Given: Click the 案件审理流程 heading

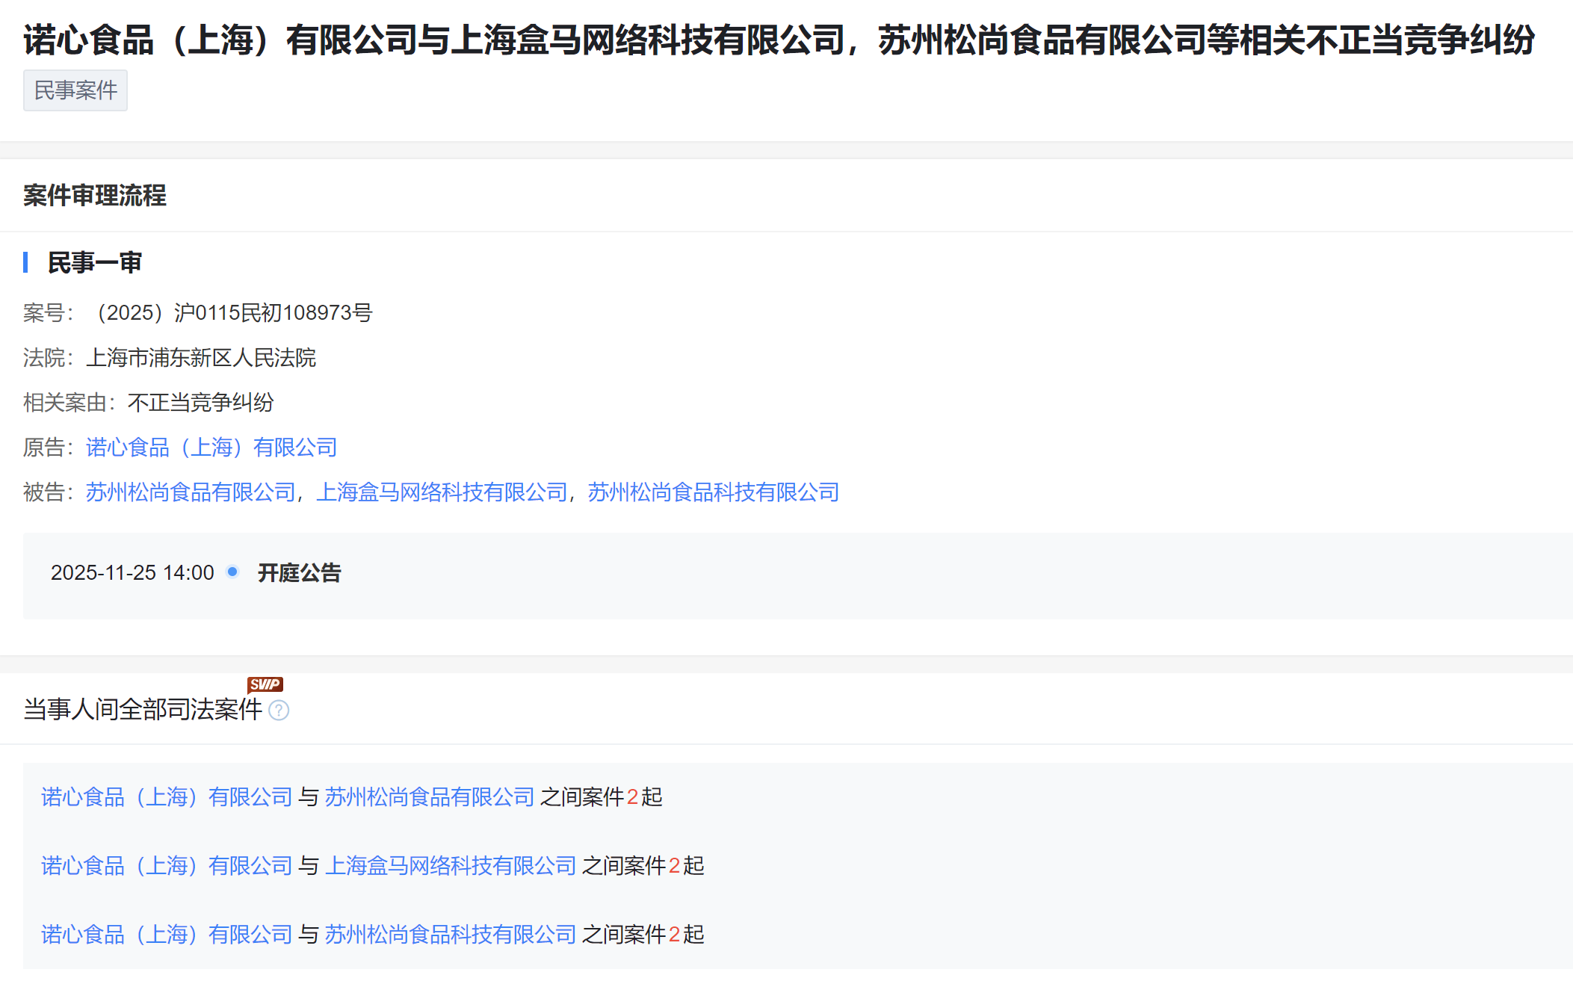Looking at the screenshot, I should [x=95, y=196].
